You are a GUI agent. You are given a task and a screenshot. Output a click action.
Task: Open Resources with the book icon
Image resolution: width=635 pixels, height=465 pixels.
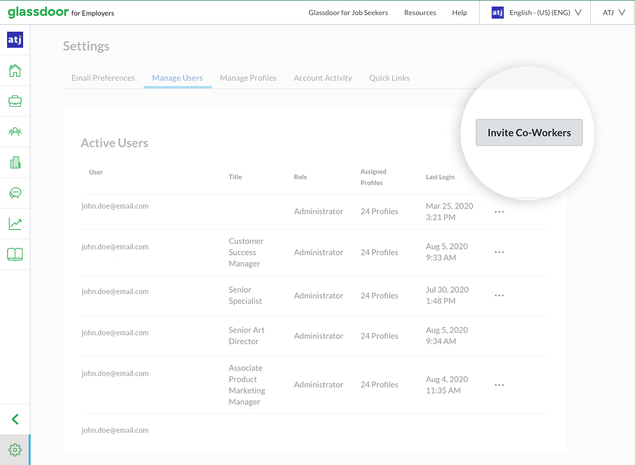pyautogui.click(x=15, y=254)
